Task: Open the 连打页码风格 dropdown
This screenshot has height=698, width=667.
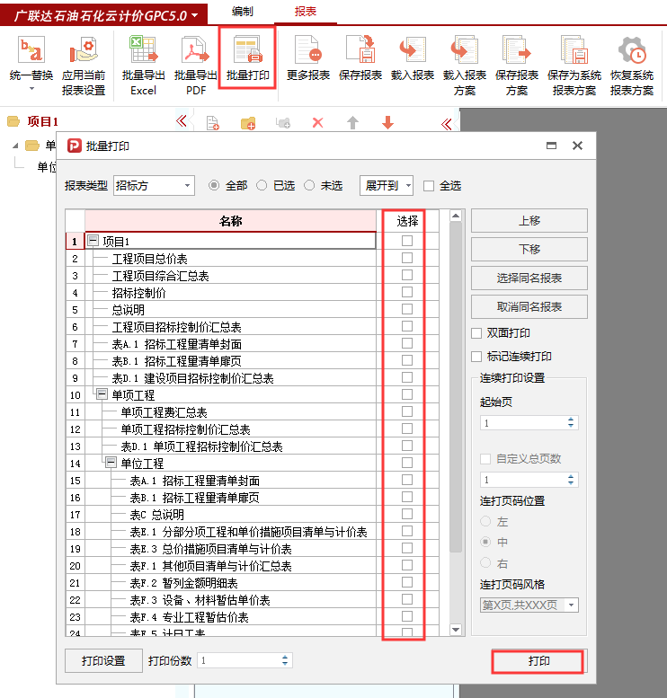Action: coord(529,605)
